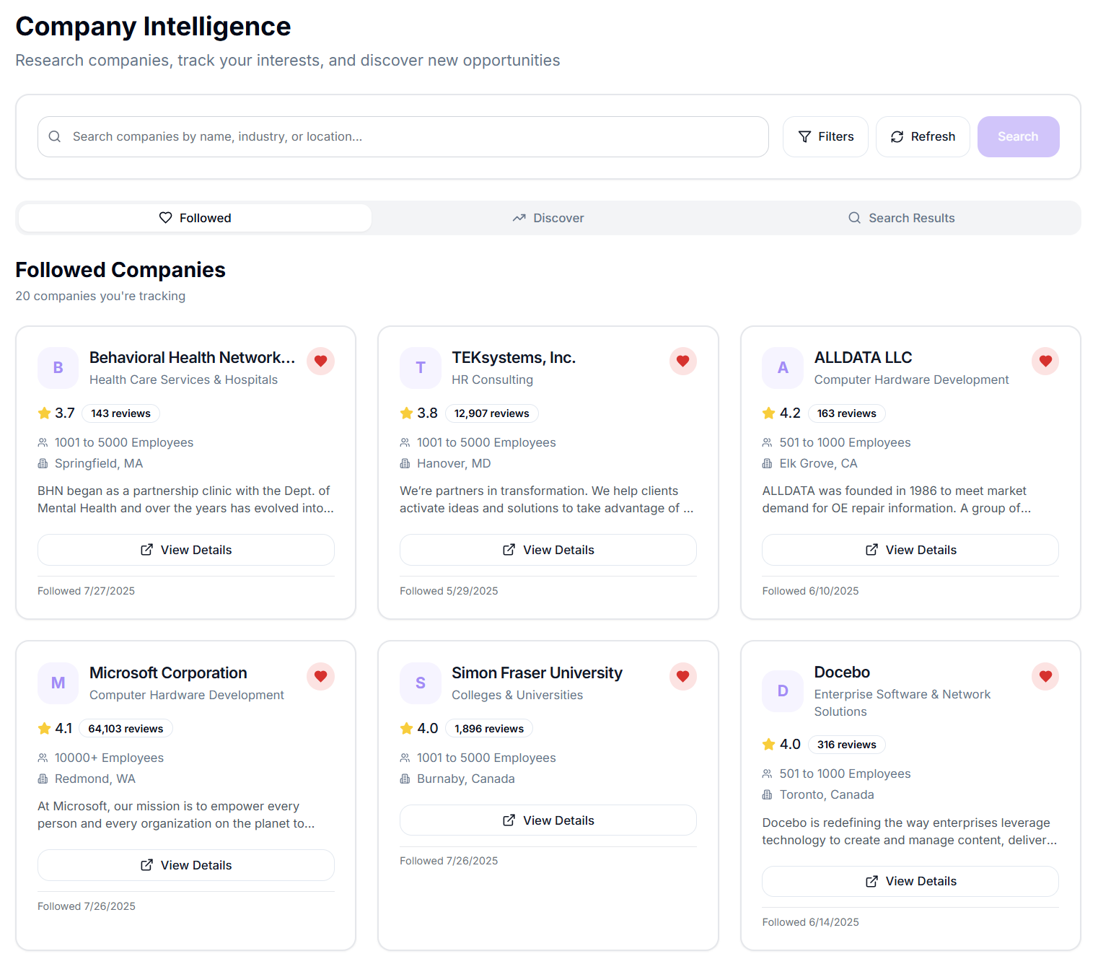Click the '163 reviews' badge
The width and height of the screenshot is (1098, 964).
847,413
